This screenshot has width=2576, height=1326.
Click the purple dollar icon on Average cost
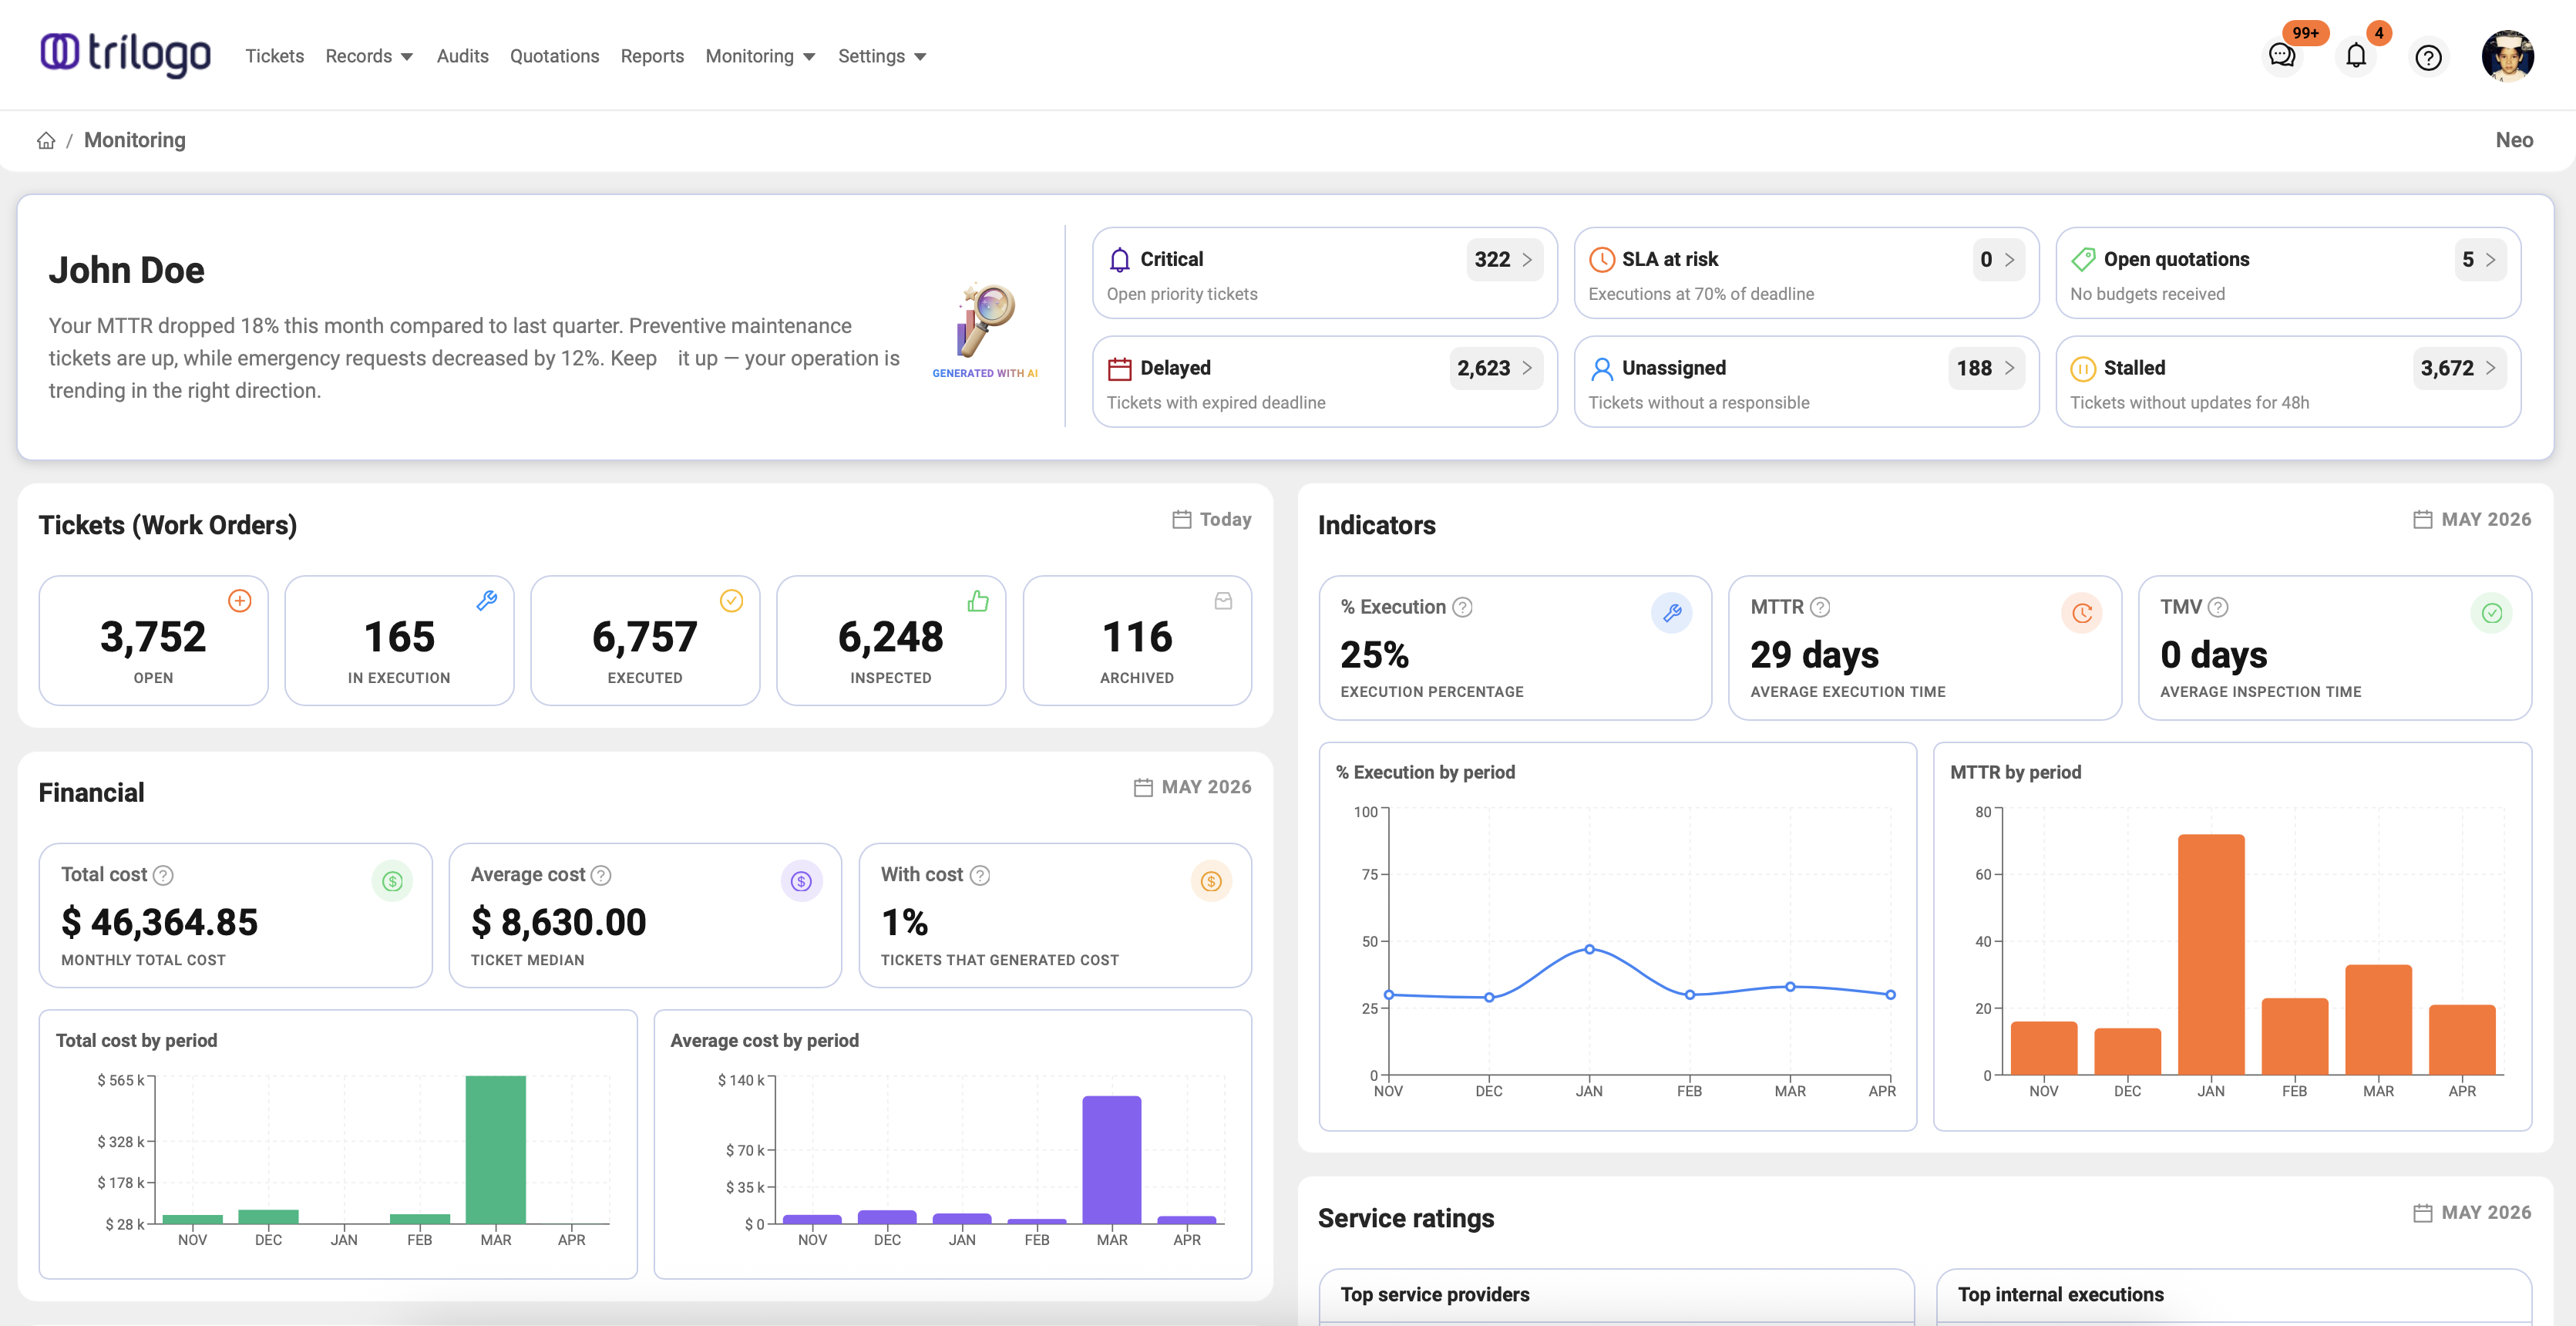click(x=801, y=881)
